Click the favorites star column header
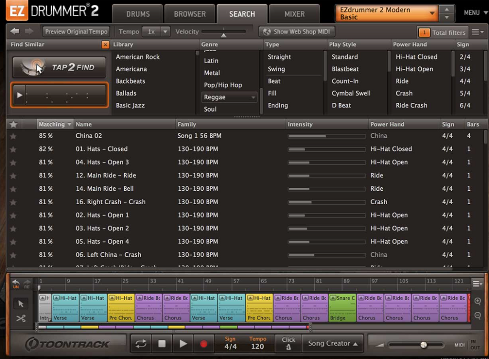The height and width of the screenshot is (359, 489). tap(13, 124)
